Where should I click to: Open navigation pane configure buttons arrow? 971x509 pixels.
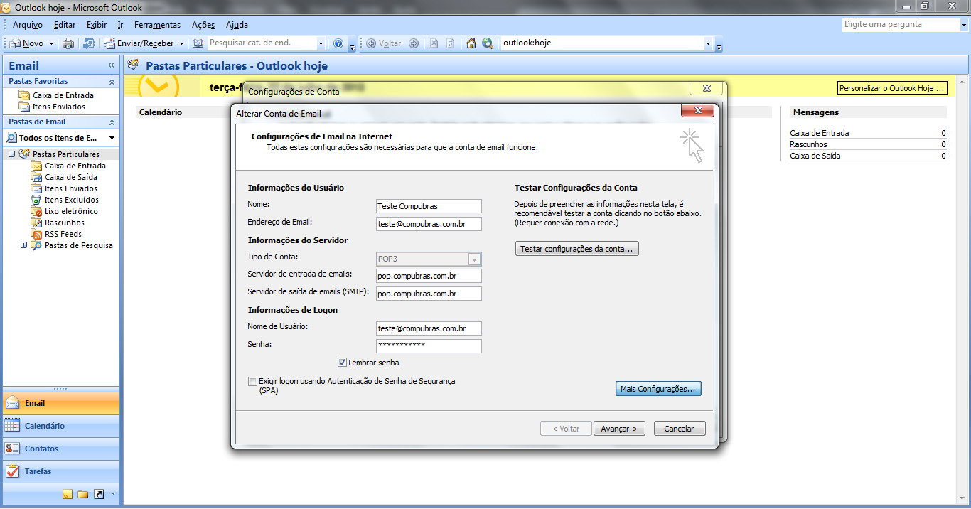[x=112, y=493]
